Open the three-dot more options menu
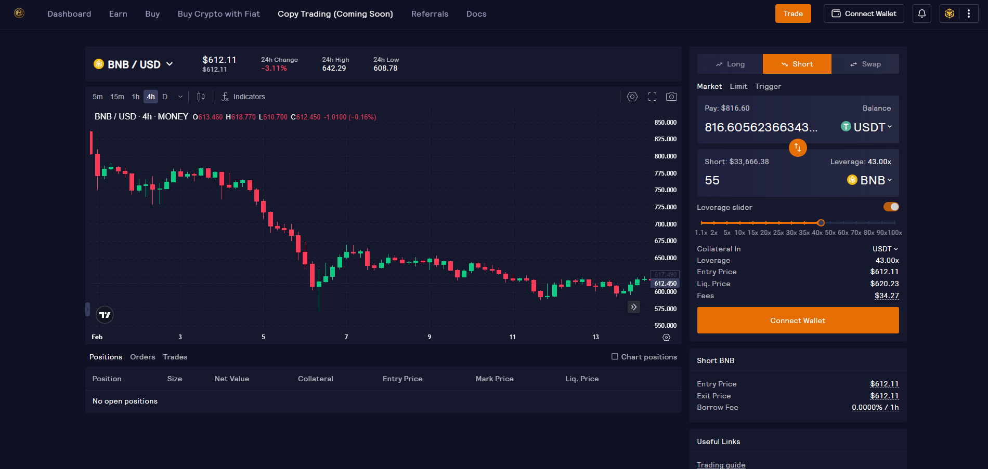Image resolution: width=988 pixels, height=469 pixels. [969, 14]
